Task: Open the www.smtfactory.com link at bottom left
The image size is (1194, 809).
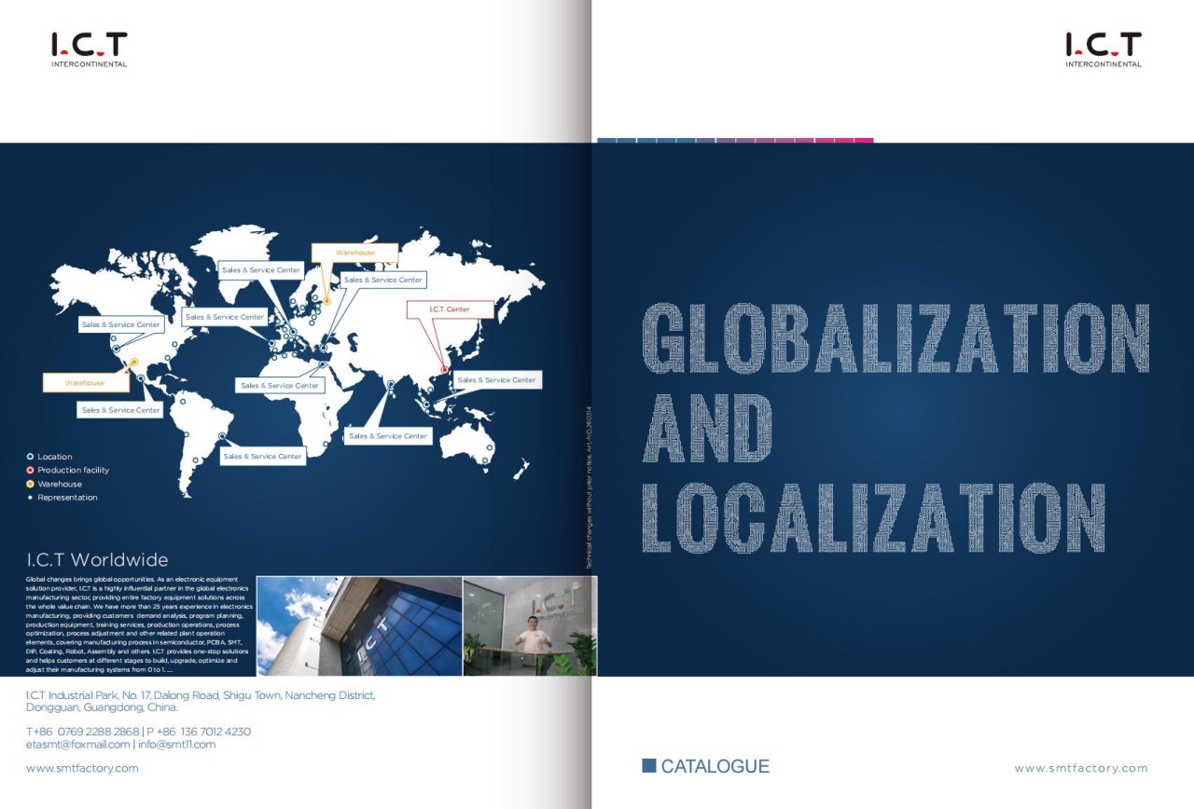Action: [x=83, y=767]
